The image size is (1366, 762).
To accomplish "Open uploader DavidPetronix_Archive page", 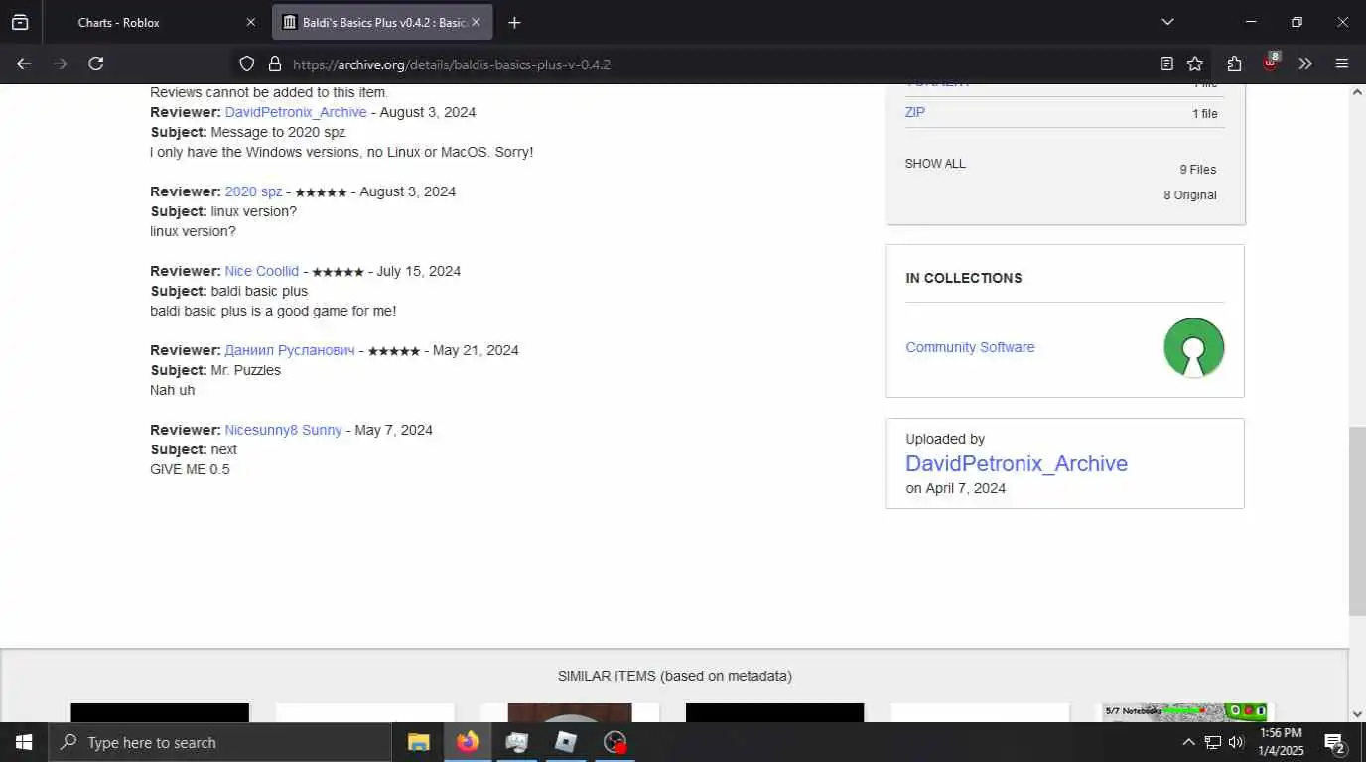I will tap(1017, 463).
